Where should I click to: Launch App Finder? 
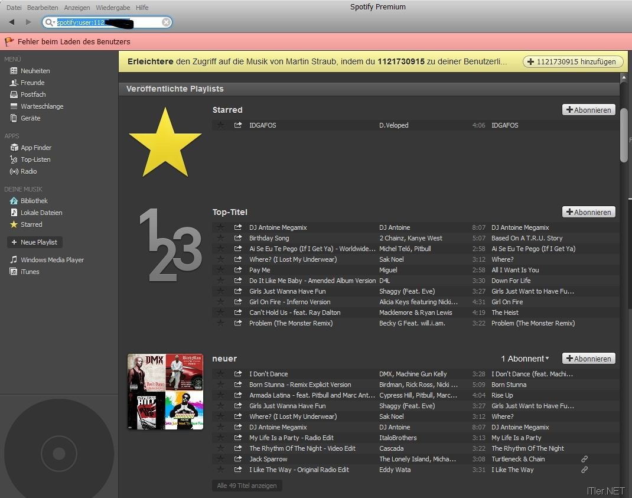pos(31,148)
